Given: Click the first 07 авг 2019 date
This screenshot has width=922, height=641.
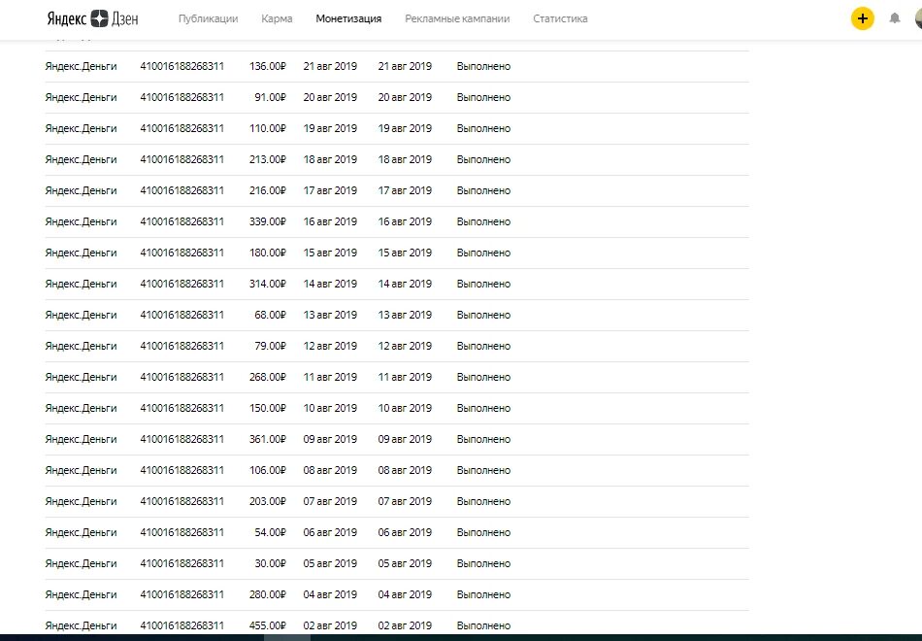Looking at the screenshot, I should click(330, 501).
